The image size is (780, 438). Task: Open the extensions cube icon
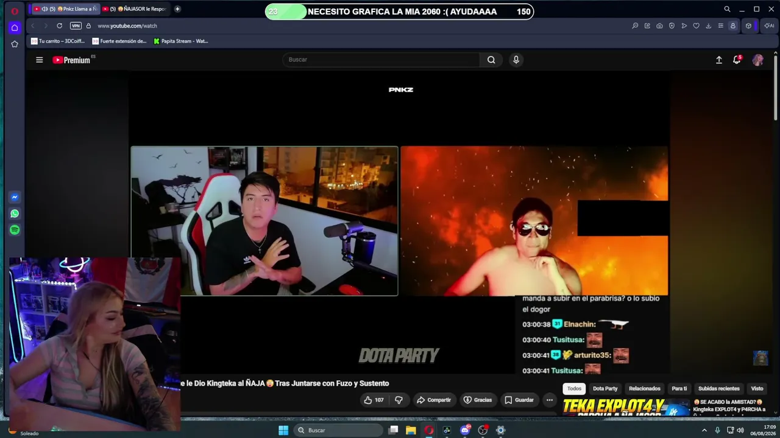[749, 26]
